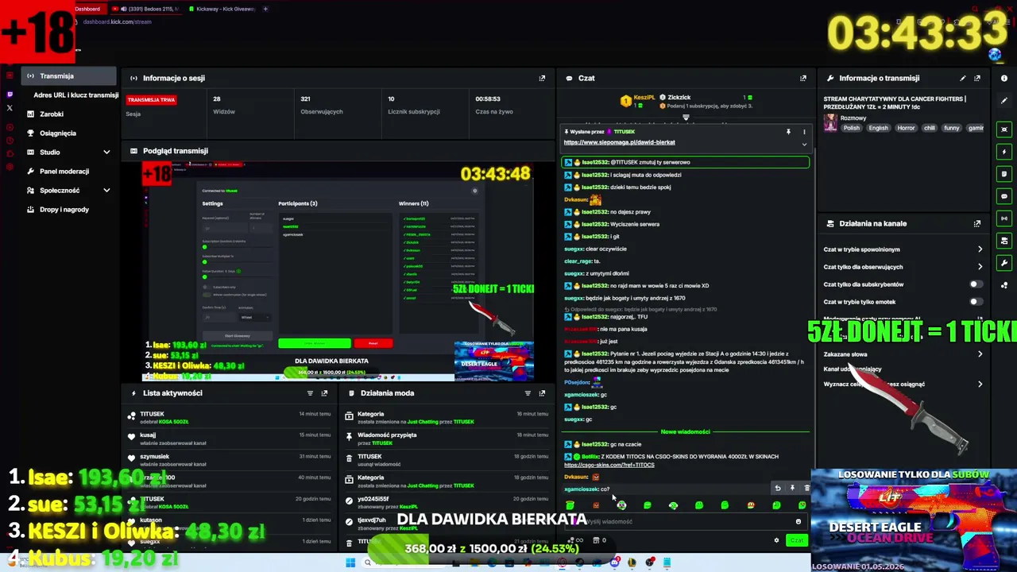The image size is (1017, 572).
Task: Pop out the Informacje o transmisji panel
Action: point(977,79)
